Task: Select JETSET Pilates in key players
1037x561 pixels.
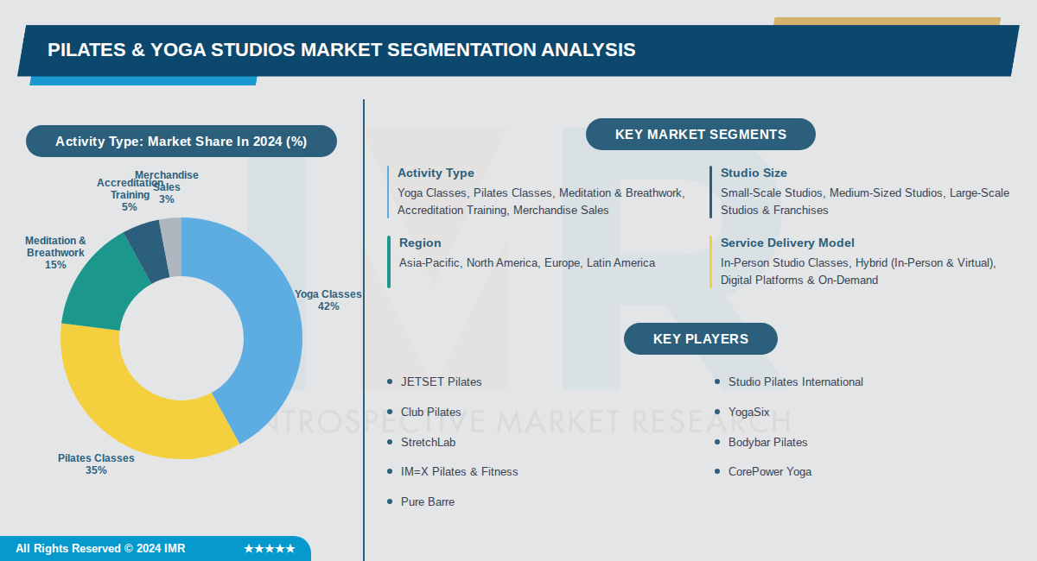Action: 441,381
